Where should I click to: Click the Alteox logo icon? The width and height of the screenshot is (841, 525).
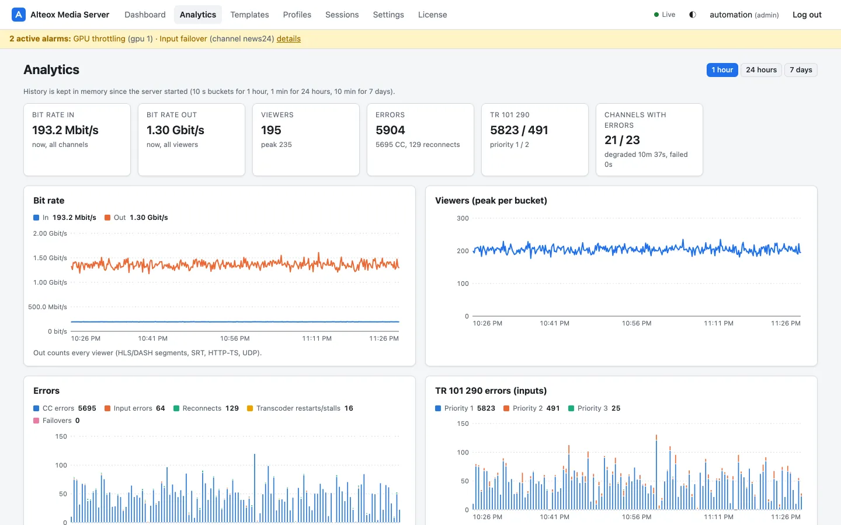pos(19,15)
